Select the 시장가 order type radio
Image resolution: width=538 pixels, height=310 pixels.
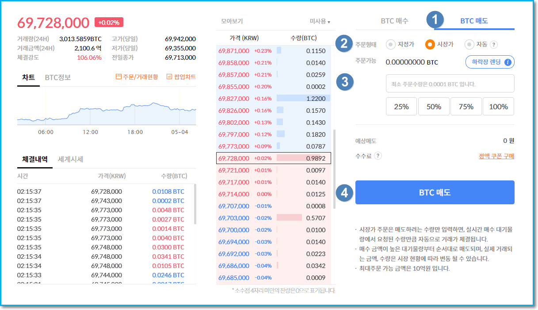tap(430, 45)
